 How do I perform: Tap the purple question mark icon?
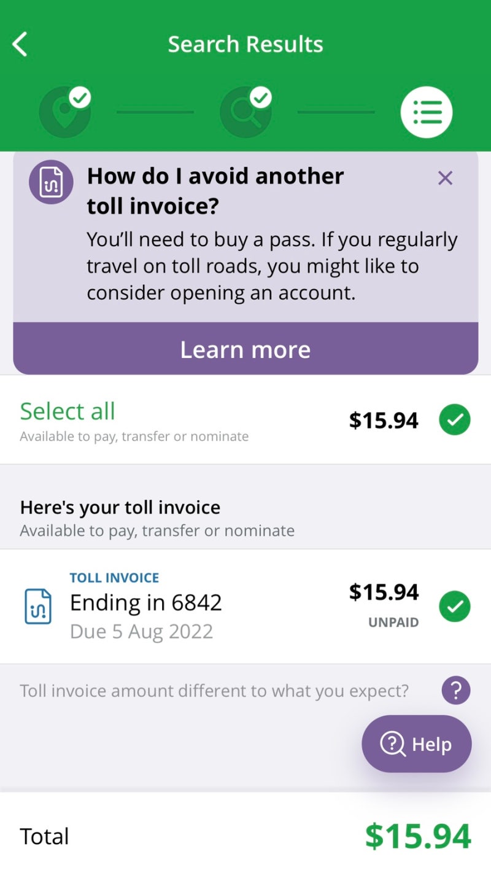click(456, 691)
